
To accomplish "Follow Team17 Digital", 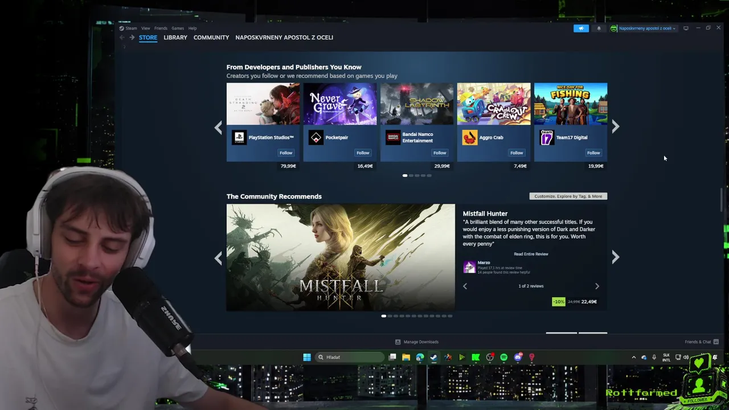I will (x=593, y=153).
